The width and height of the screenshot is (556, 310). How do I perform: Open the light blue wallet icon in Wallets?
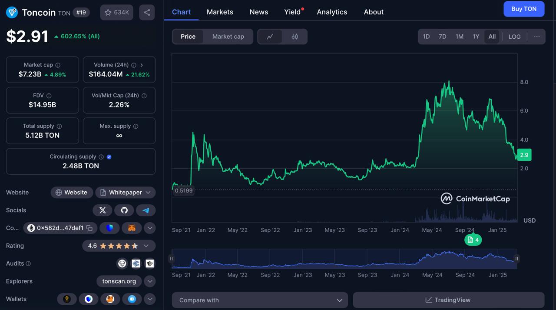[132, 299]
